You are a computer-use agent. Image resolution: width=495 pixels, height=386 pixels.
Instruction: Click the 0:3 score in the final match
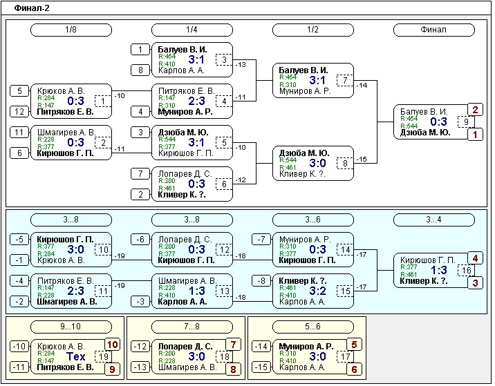[438, 122]
